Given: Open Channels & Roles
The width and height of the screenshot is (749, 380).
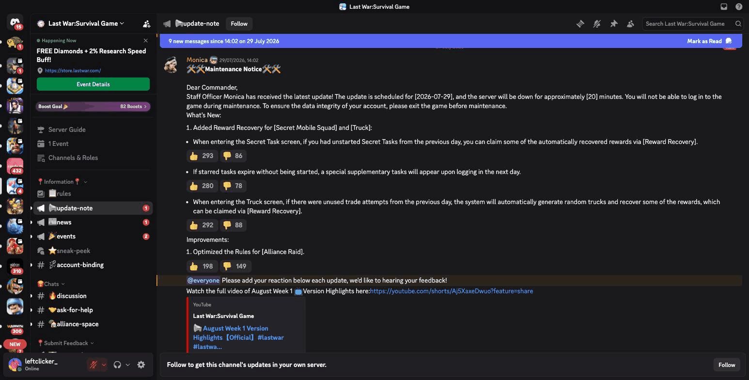Looking at the screenshot, I should click(93, 158).
